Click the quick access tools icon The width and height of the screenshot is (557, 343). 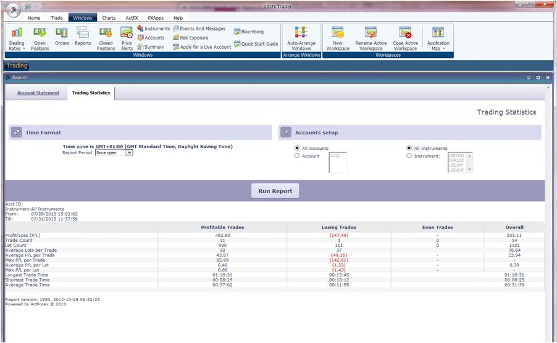click(x=28, y=6)
